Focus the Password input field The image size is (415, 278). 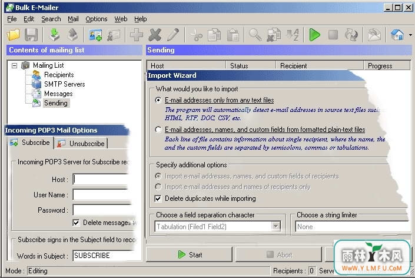tap(102, 210)
